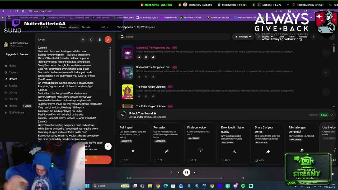Open Library in sidebar
338x190 pixels.
[13, 92]
